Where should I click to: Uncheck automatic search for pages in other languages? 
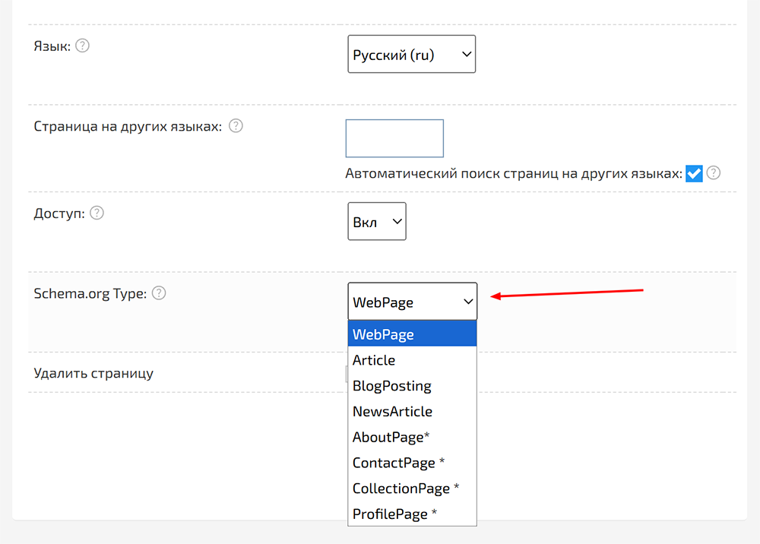(693, 173)
